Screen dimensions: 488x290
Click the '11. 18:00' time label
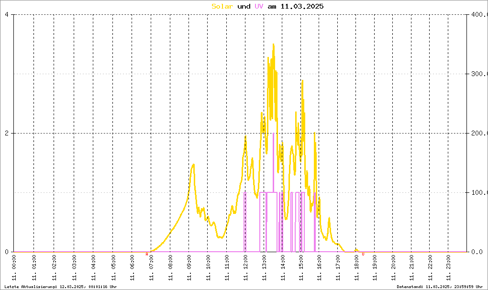(356, 268)
